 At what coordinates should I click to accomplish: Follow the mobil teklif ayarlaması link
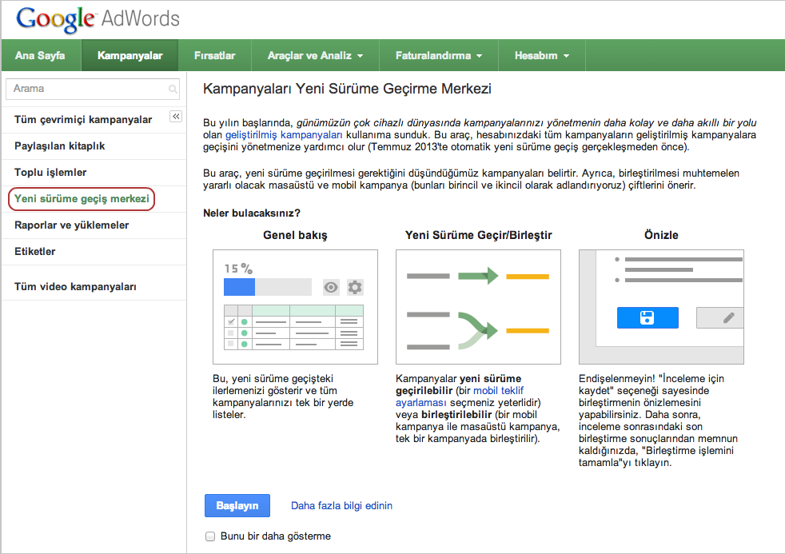[x=459, y=397]
